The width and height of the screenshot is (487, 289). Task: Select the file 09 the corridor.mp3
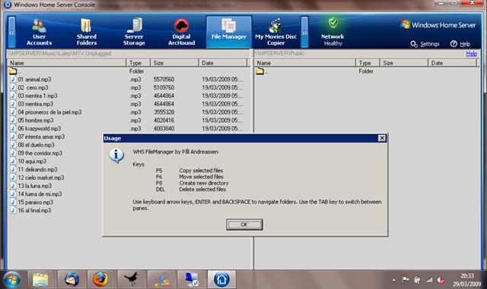coord(40,153)
